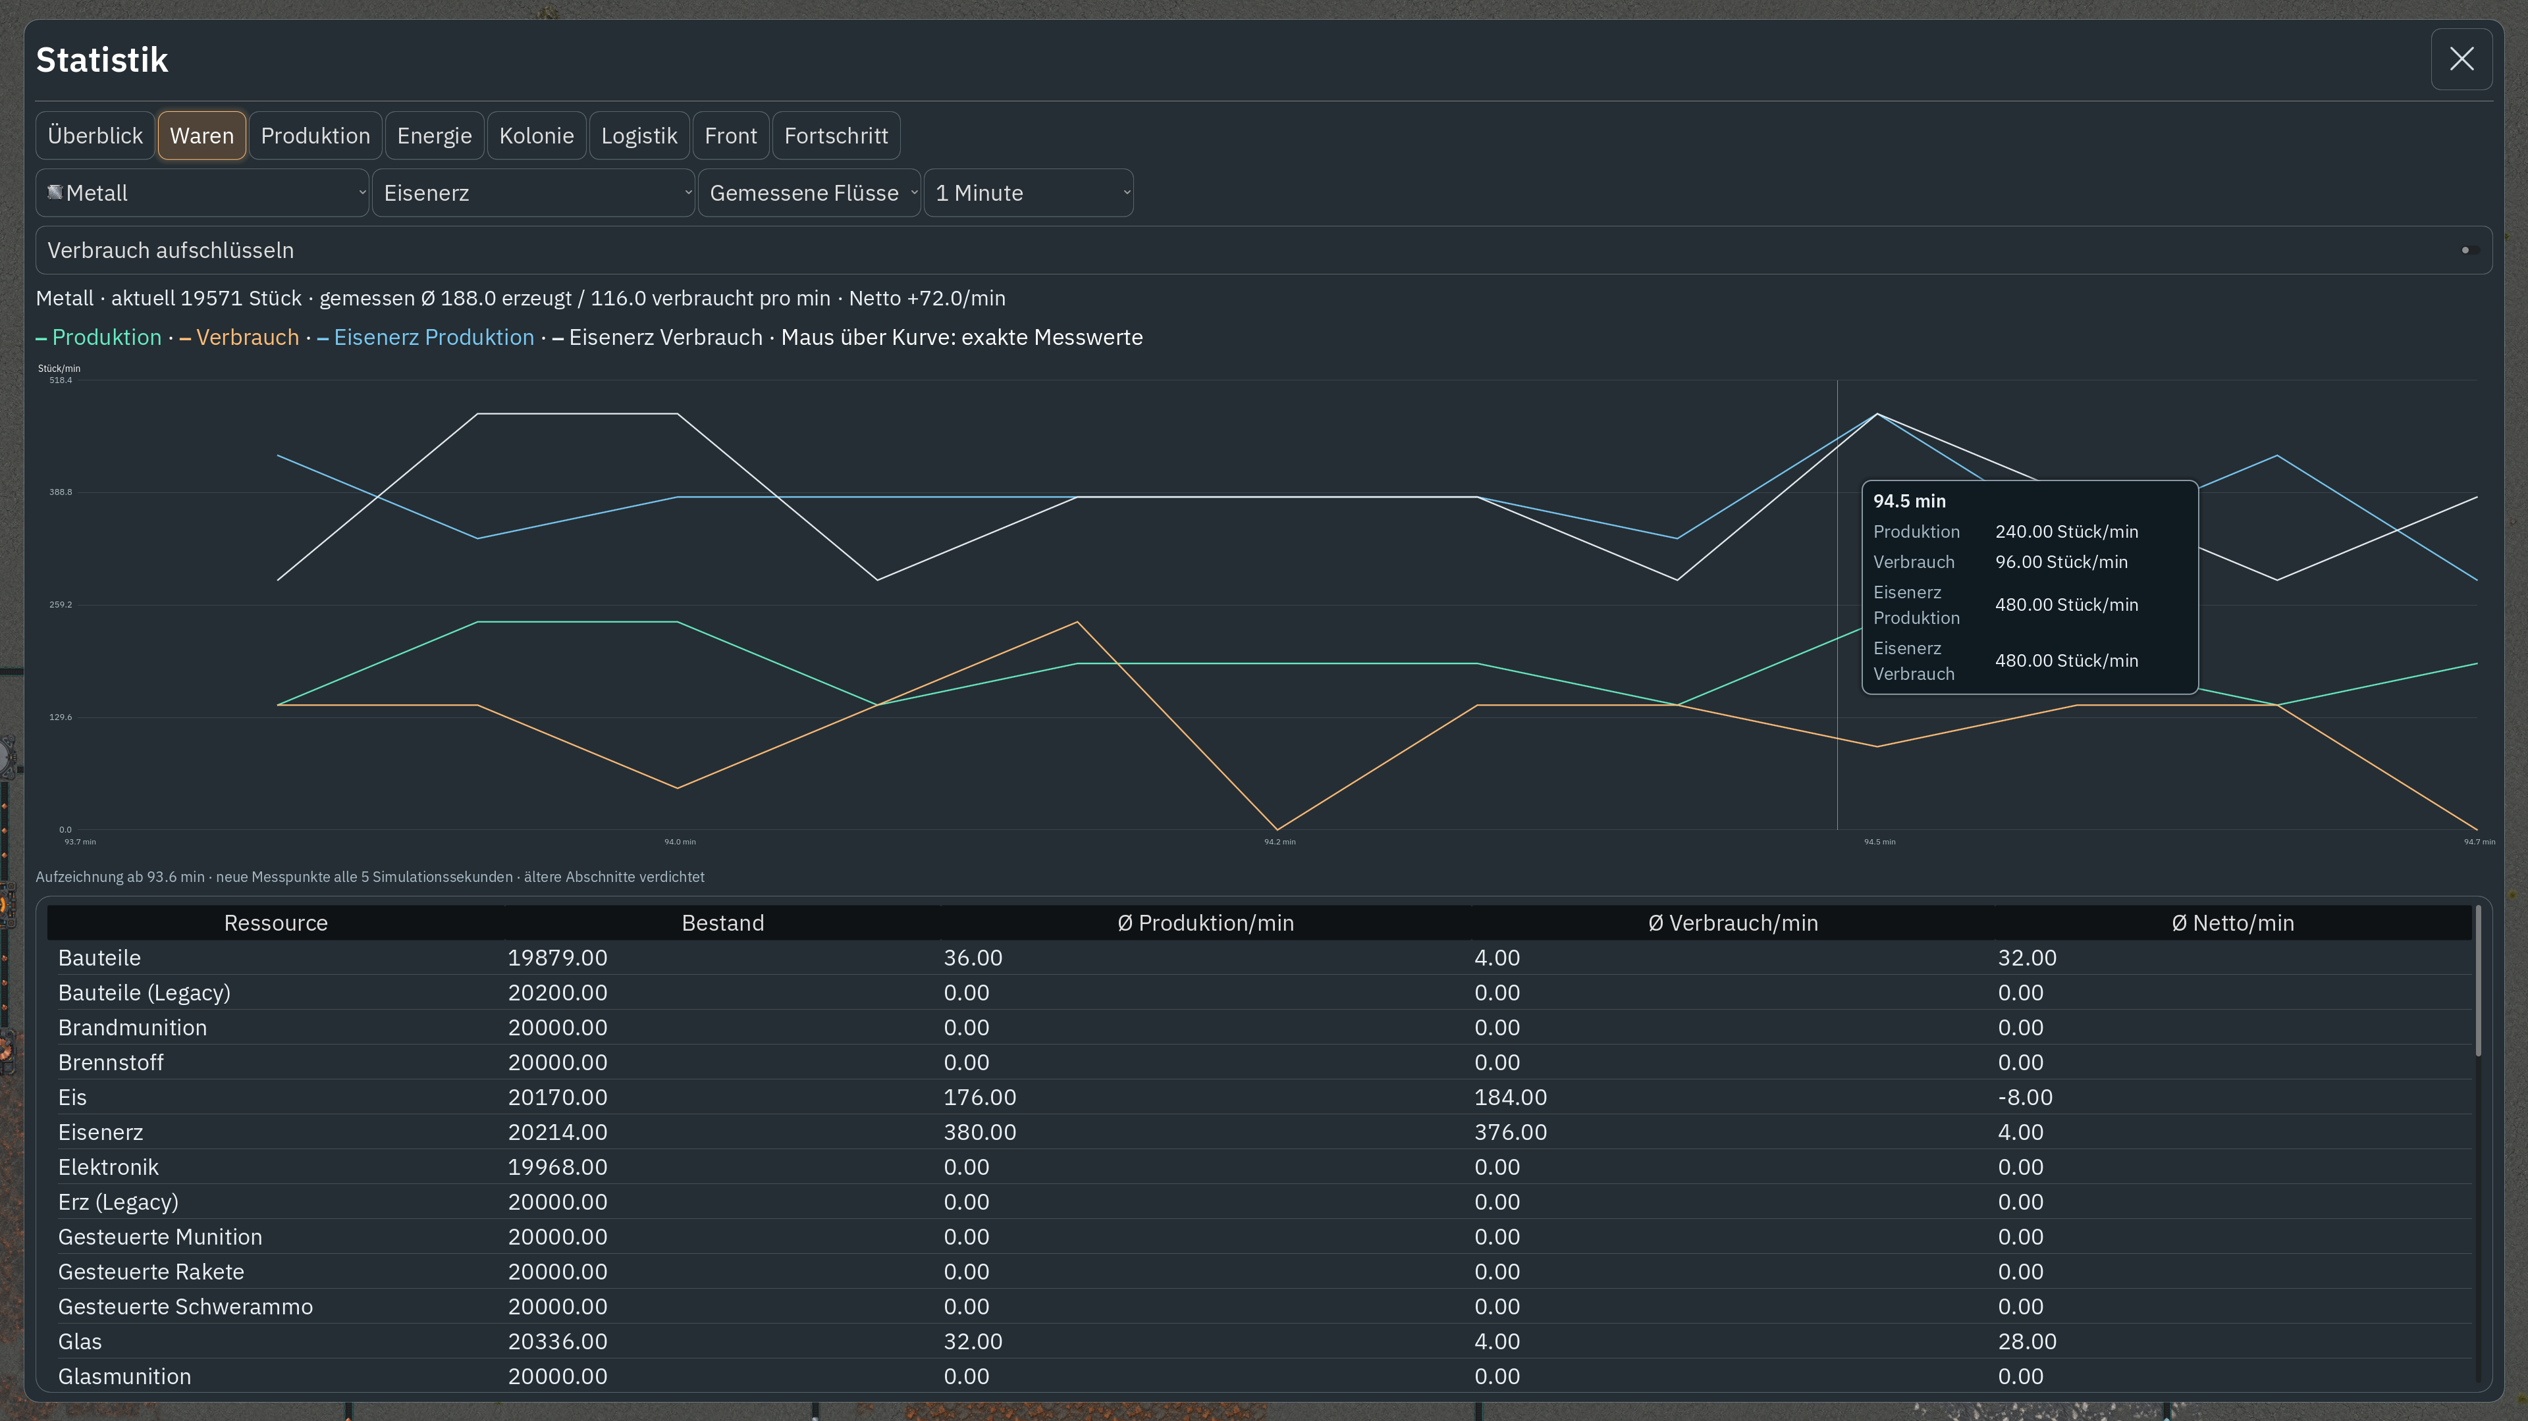Select the Elektronik row

1259,1167
